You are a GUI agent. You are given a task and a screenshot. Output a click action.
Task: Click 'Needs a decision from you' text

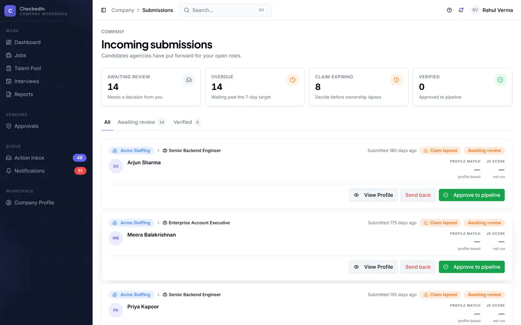click(135, 97)
